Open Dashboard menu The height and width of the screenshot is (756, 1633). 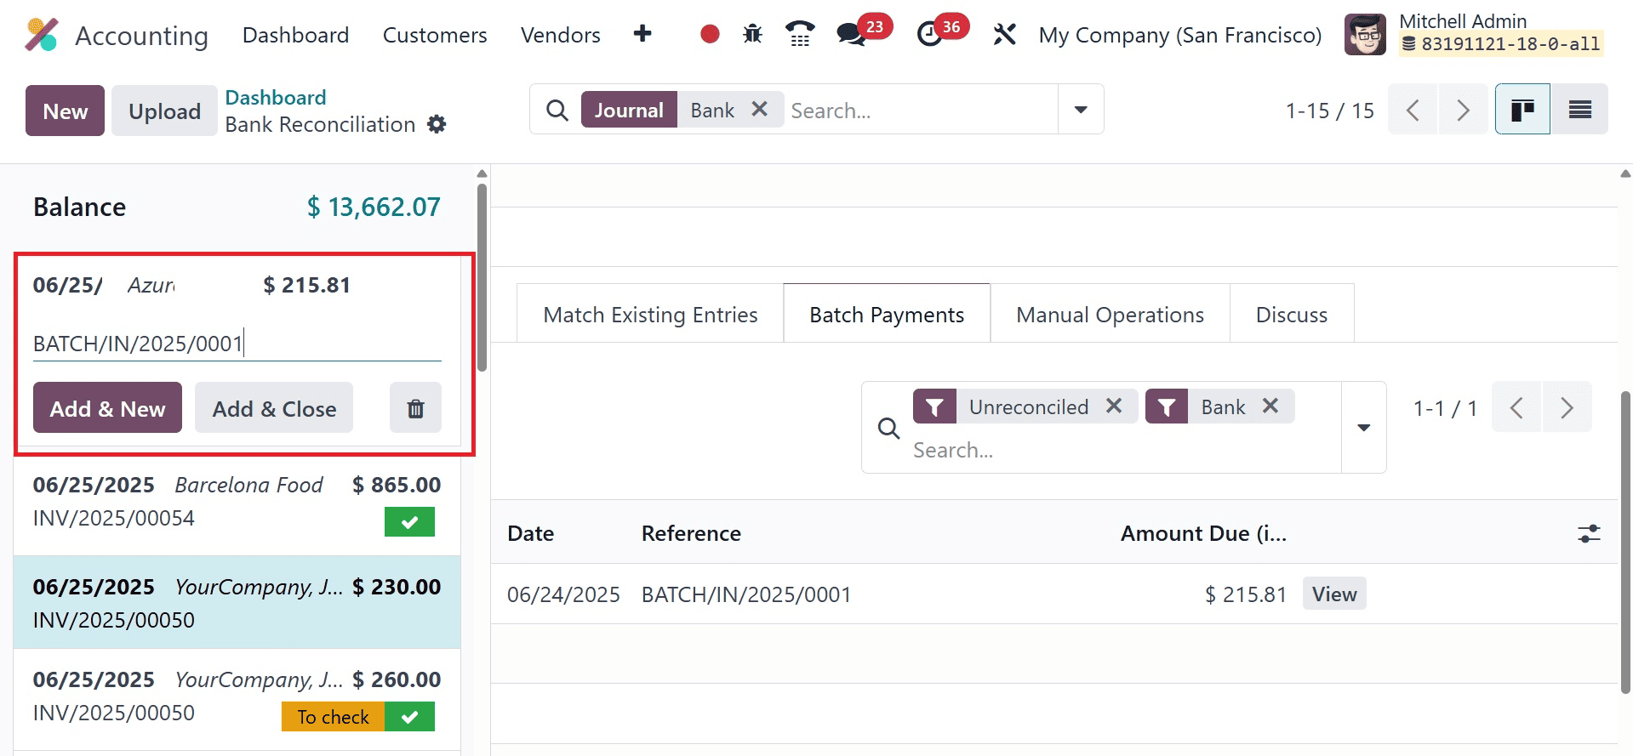point(295,35)
